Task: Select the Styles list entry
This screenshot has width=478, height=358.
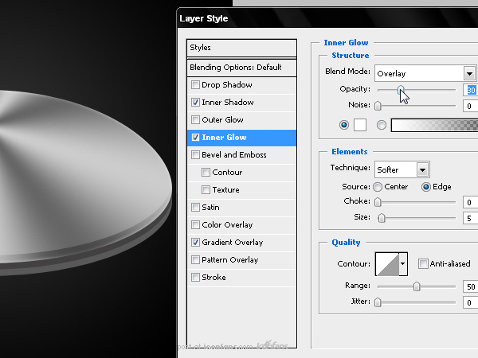Action: 241,48
